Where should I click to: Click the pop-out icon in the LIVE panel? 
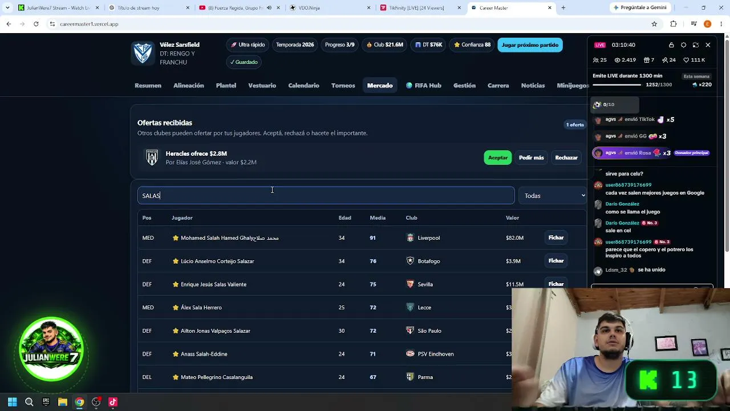(x=696, y=45)
